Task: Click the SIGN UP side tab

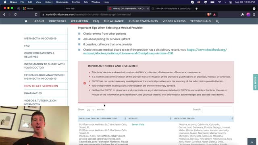Action: click(256, 82)
